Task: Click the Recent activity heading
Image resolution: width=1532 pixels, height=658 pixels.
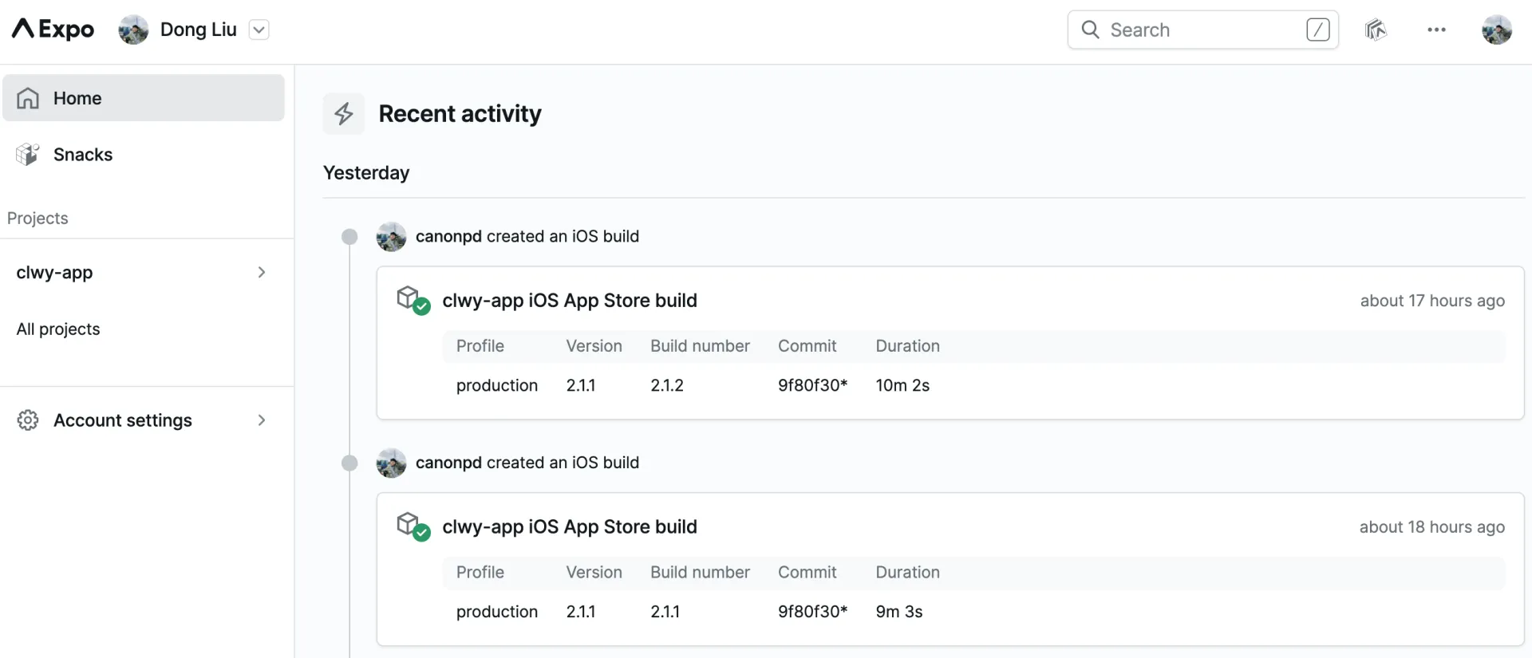Action: (x=460, y=113)
